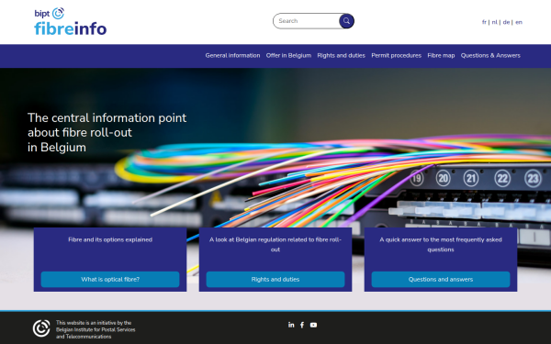Image resolution: width=551 pixels, height=344 pixels.
Task: Open the Offer in Belgium menu
Action: [288, 55]
